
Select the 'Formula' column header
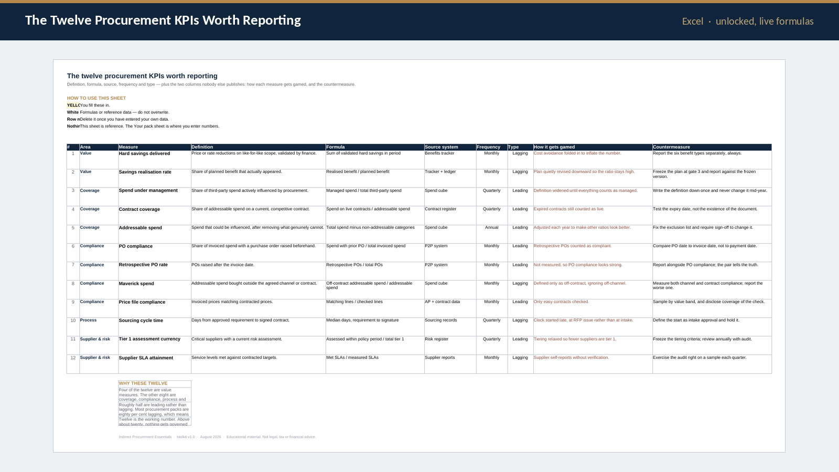click(x=375, y=147)
